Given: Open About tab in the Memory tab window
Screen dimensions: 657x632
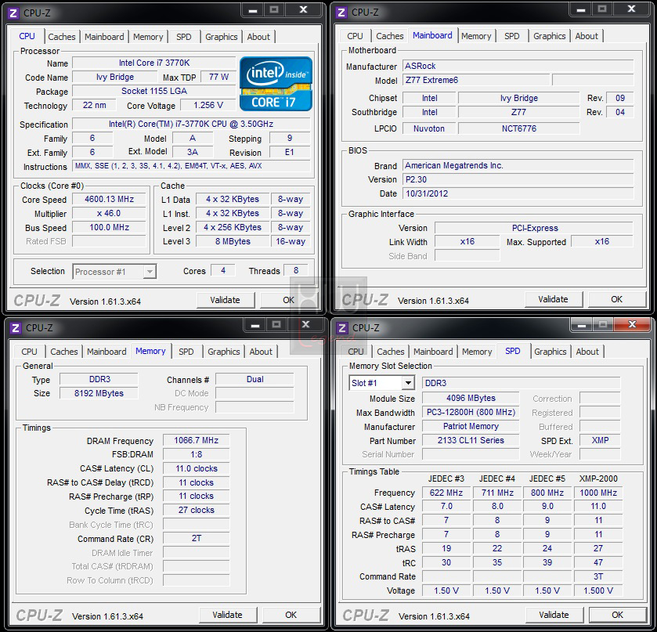Looking at the screenshot, I should coord(261,352).
